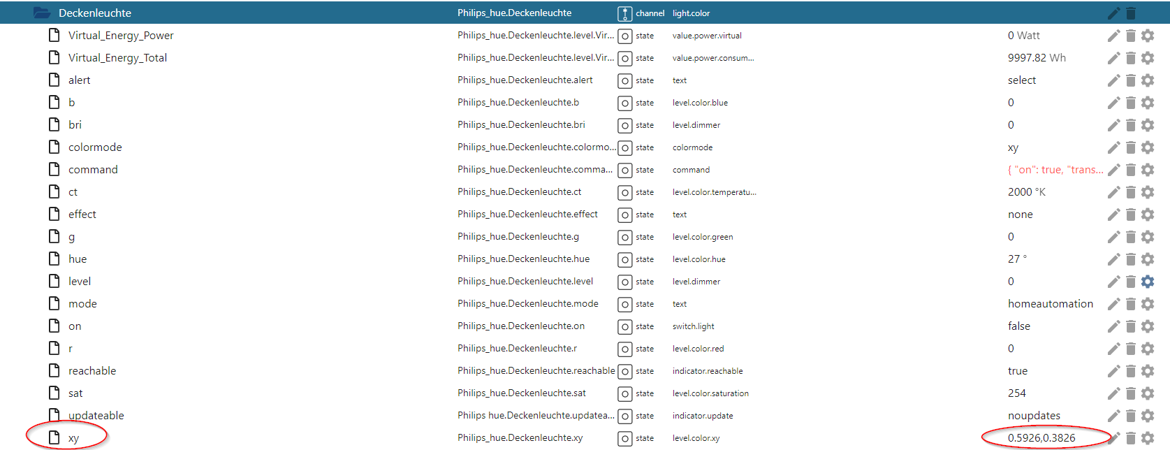
Task: Click the role 'level.color.saturation'
Action: click(x=710, y=393)
